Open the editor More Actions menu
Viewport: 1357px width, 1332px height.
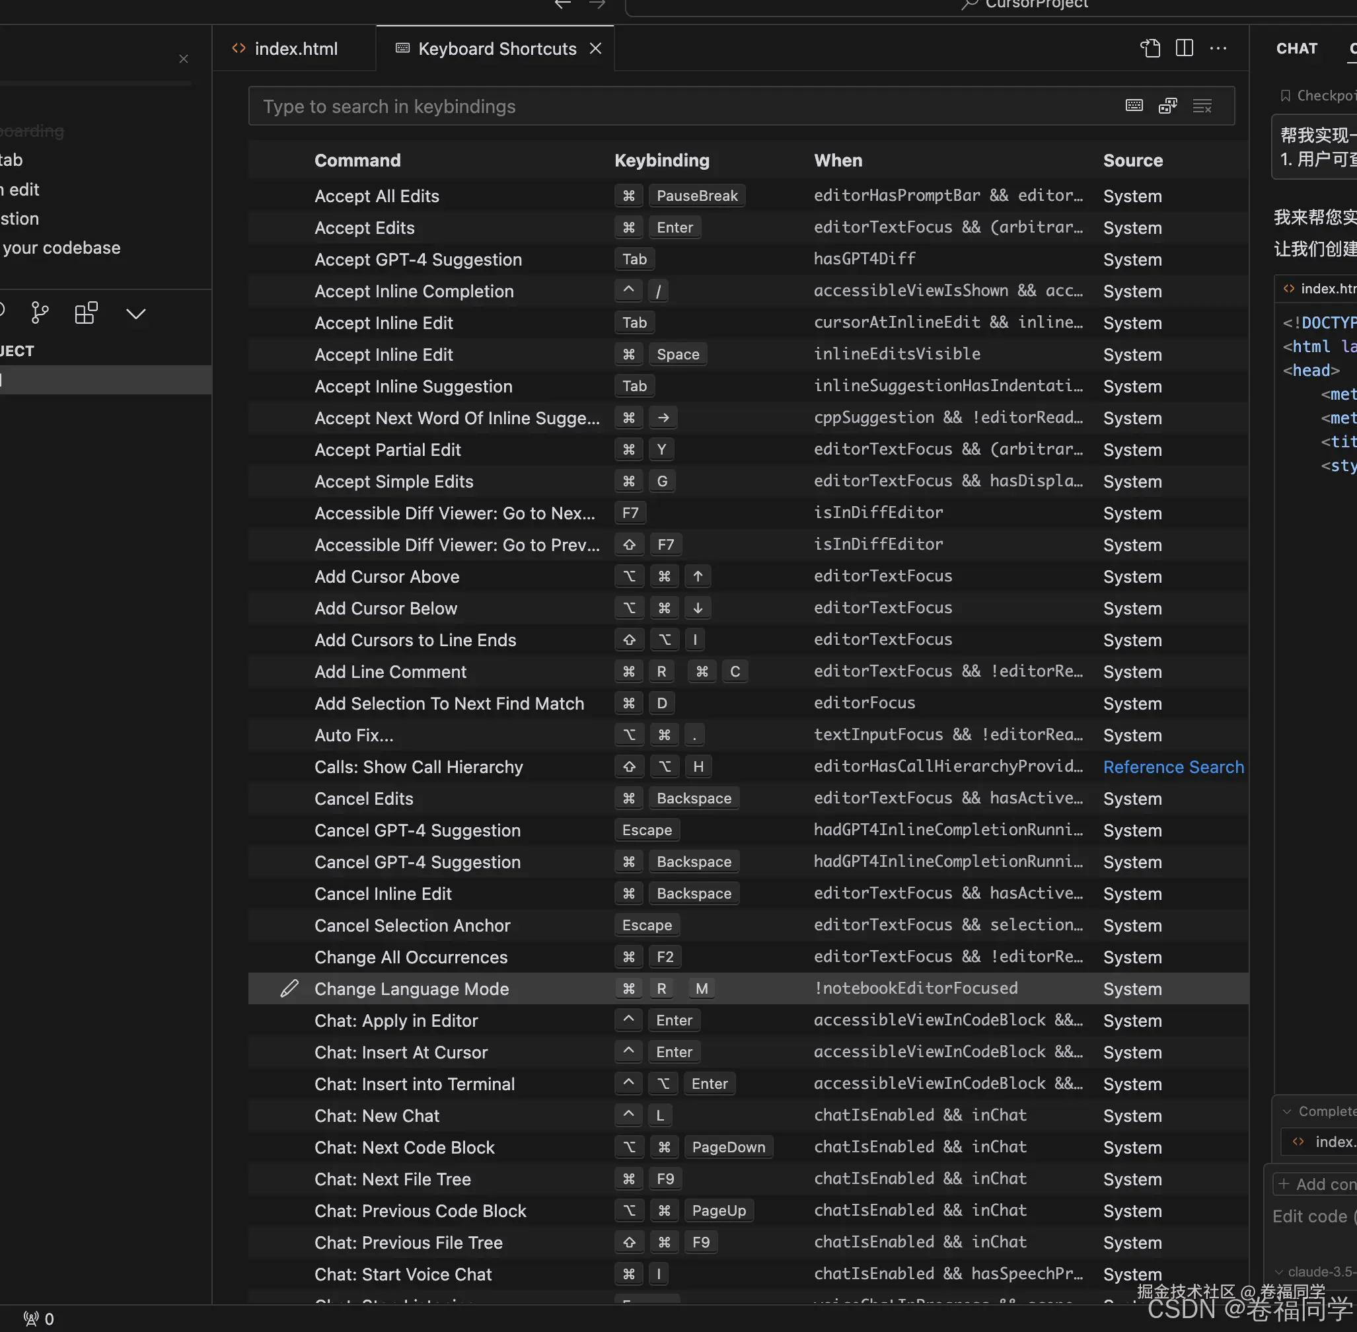(1218, 48)
